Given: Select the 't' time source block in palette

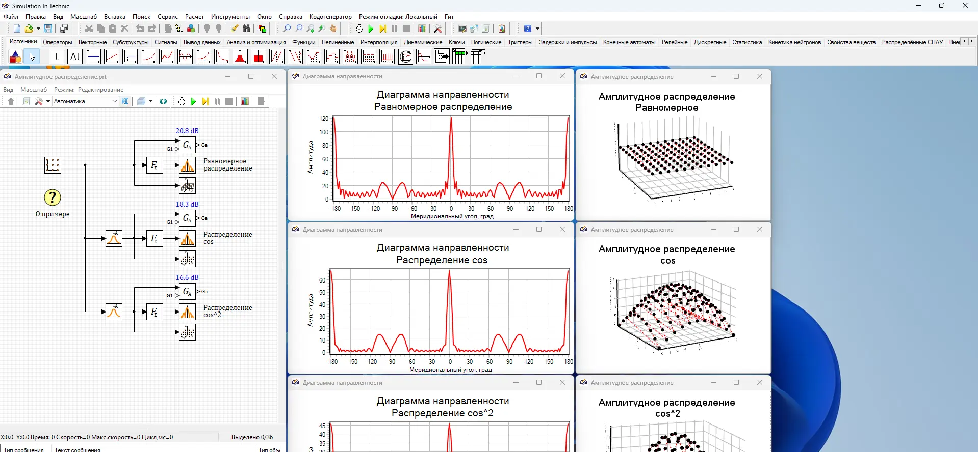Looking at the screenshot, I should 57,57.
